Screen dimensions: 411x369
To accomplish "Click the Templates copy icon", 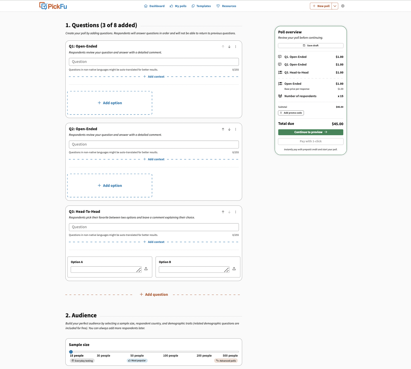I will (x=193, y=6).
